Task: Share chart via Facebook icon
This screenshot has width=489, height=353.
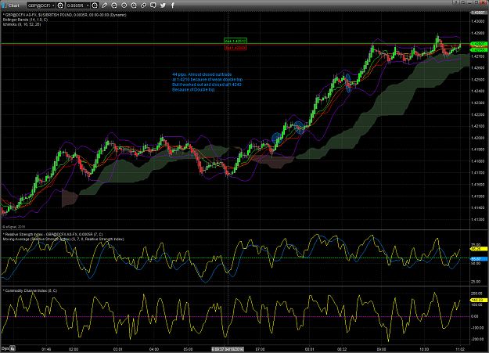Action: click(172, 5)
